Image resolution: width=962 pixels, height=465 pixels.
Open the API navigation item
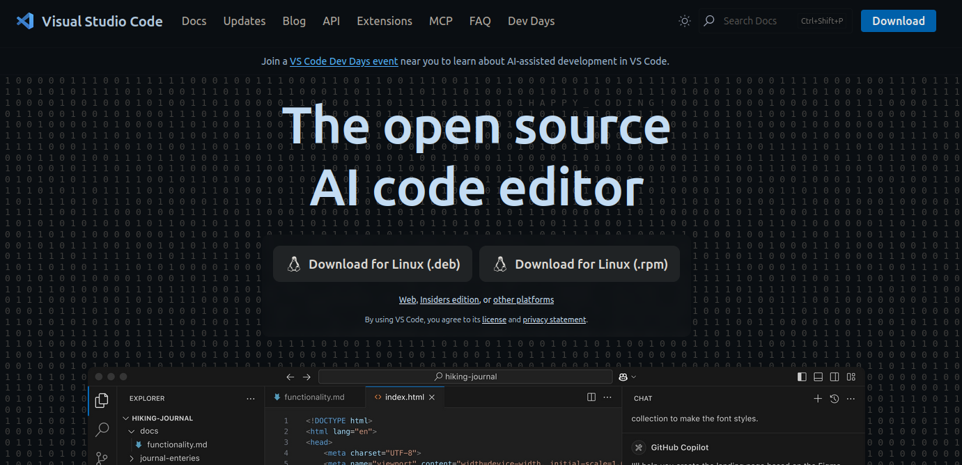[332, 21]
